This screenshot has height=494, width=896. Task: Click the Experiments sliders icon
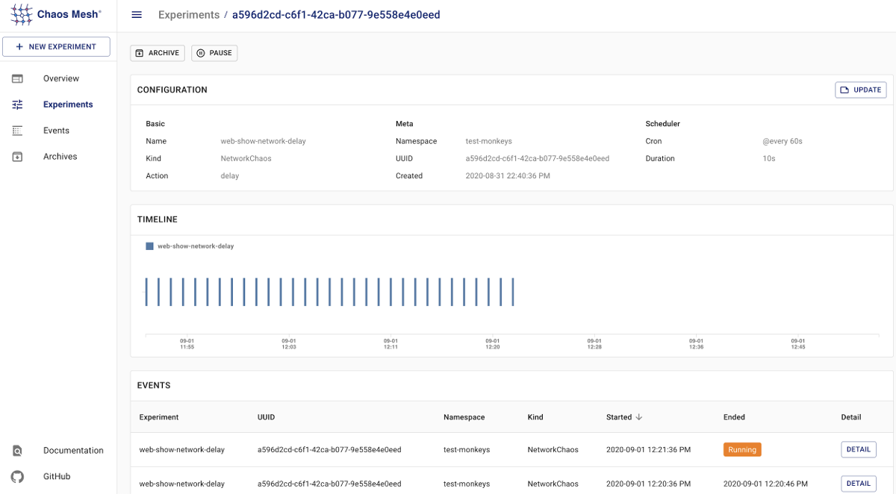[x=17, y=104]
